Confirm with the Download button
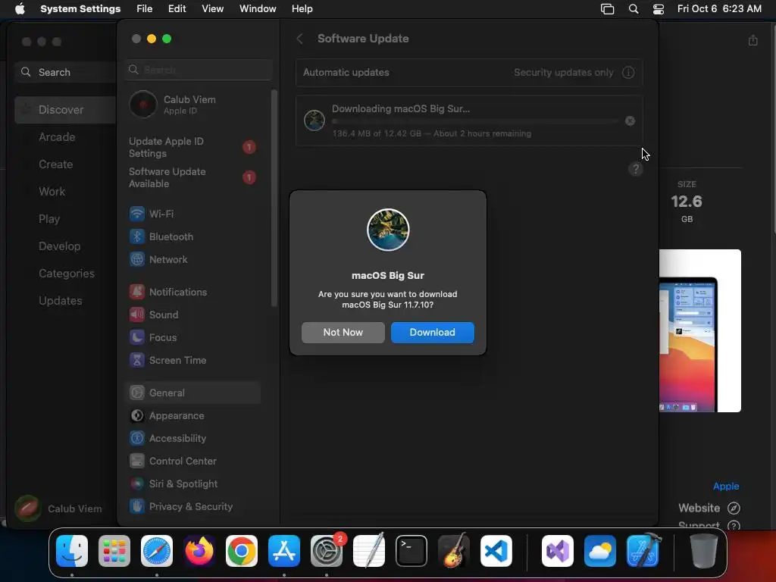This screenshot has width=776, height=582. click(x=433, y=333)
